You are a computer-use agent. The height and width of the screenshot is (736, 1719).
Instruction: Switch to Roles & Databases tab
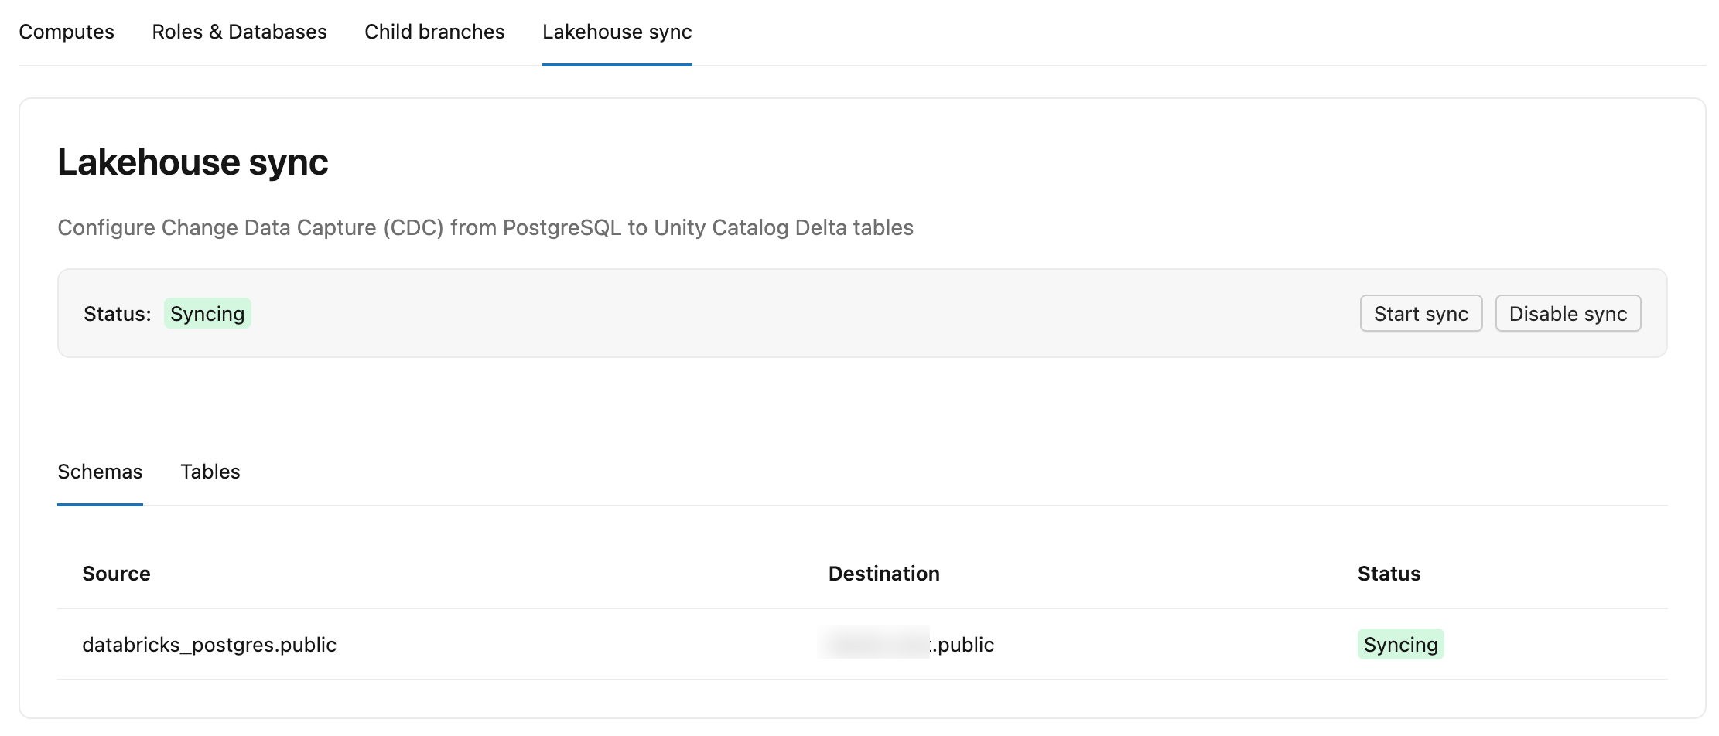tap(239, 32)
